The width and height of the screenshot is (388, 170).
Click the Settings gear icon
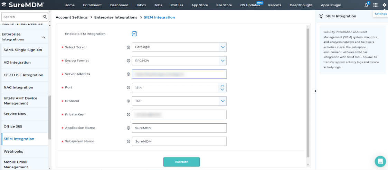coord(384,5)
